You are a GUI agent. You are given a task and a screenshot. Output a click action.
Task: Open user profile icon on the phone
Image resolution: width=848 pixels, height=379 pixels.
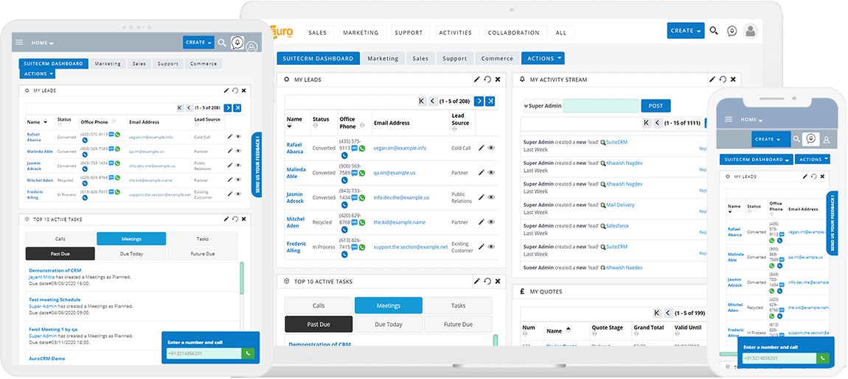click(x=827, y=139)
